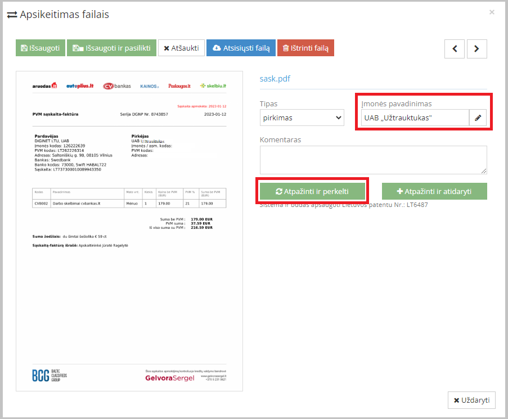
Task: Download the file via Atsisiųsti failą
Action: pos(241,48)
